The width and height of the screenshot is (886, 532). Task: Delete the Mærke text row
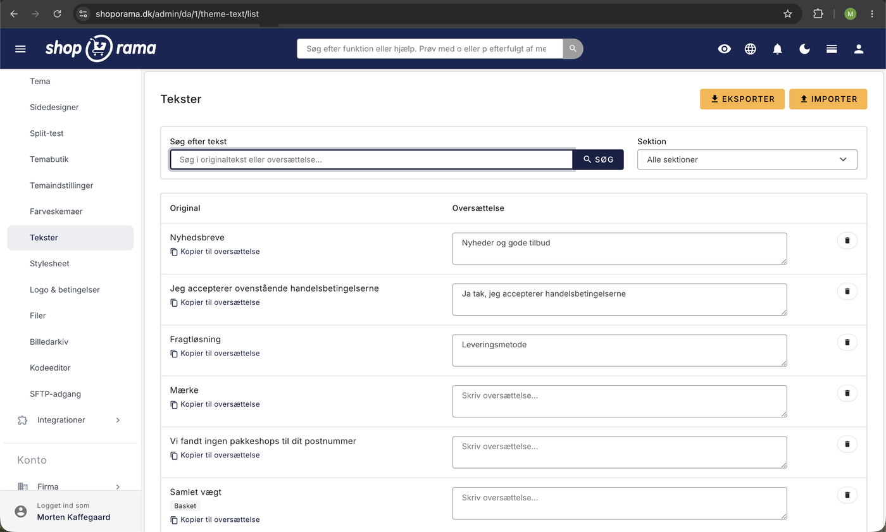click(847, 393)
